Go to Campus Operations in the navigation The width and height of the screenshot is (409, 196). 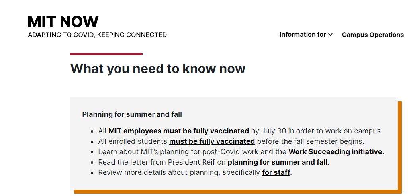pyautogui.click(x=373, y=35)
